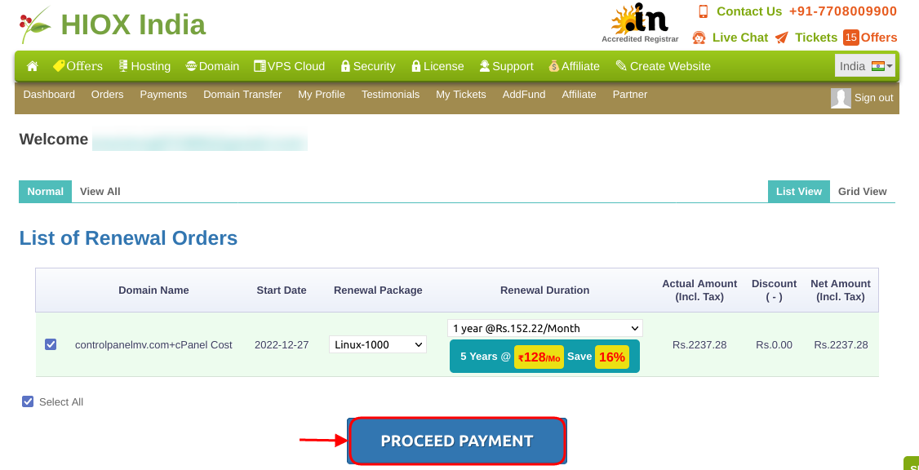Screen dimensions: 919x470
Task: Click the 15 offers badge
Action: pos(851,38)
